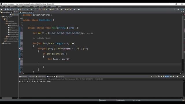Click the Open Console icon
This screenshot has width=185, height=104.
click(177, 76)
